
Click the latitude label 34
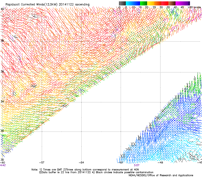2,101
